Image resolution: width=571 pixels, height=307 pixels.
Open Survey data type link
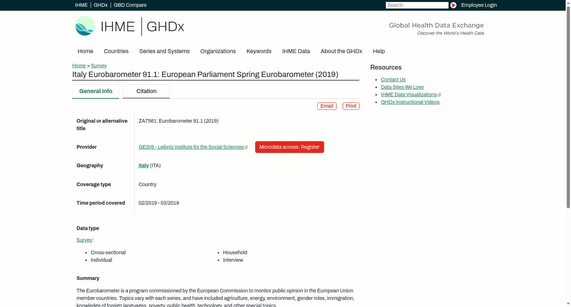pyautogui.click(x=84, y=240)
